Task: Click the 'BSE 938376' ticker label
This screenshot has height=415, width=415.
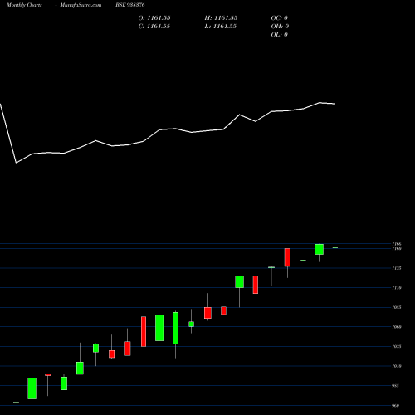Action: click(130, 5)
